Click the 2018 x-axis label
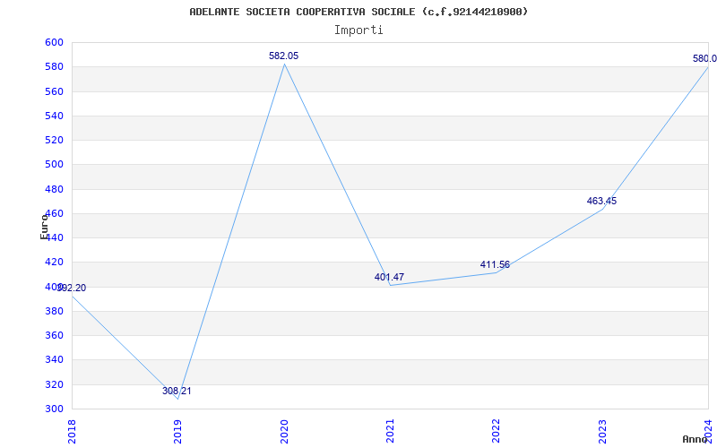 click(x=72, y=432)
